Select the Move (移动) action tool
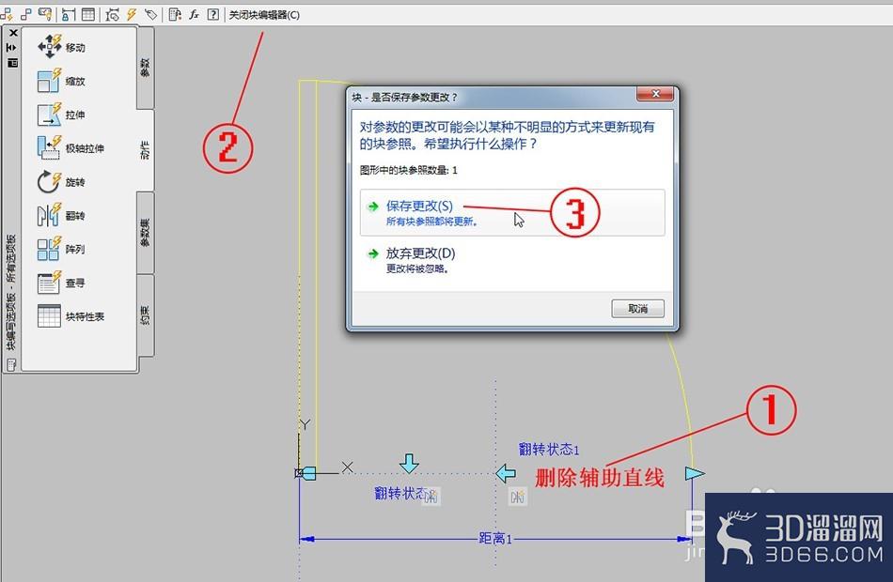This screenshot has height=582, width=893. [x=61, y=47]
